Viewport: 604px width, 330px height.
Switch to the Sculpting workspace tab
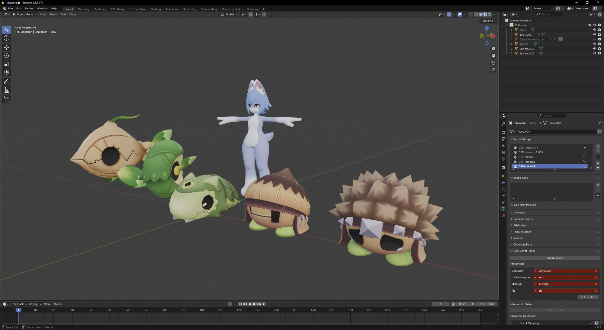point(100,9)
